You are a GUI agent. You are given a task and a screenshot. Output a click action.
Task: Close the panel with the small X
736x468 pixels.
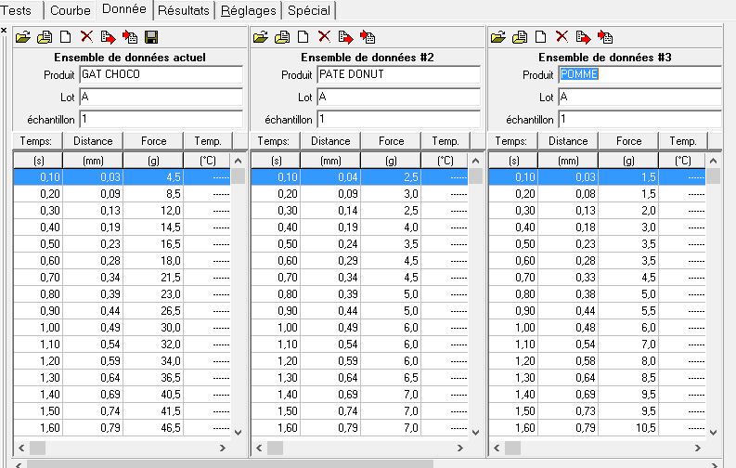tap(4, 31)
